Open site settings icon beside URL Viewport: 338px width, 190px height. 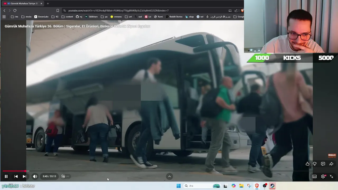pyautogui.click(x=64, y=11)
